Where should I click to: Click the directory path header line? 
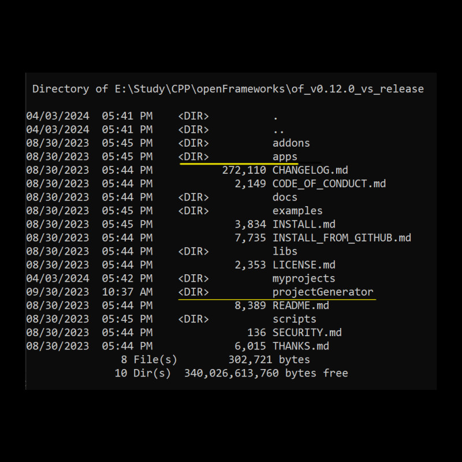point(228,89)
